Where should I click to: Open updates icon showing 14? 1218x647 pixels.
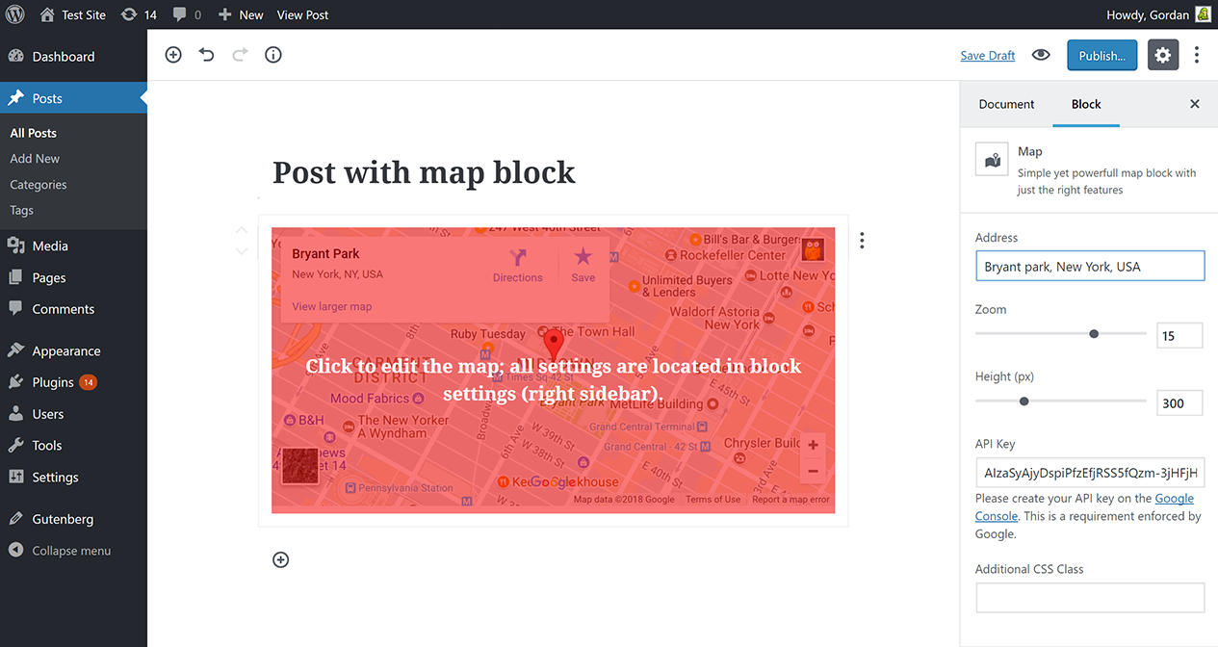[x=139, y=14]
